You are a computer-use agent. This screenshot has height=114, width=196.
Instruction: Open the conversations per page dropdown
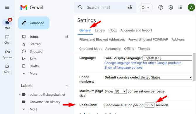point(120,91)
